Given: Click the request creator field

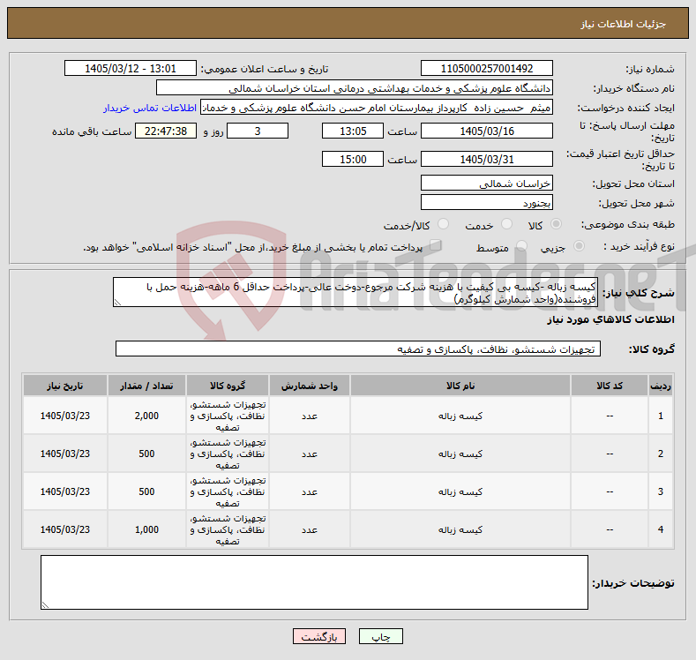Looking at the screenshot, I should [377, 108].
